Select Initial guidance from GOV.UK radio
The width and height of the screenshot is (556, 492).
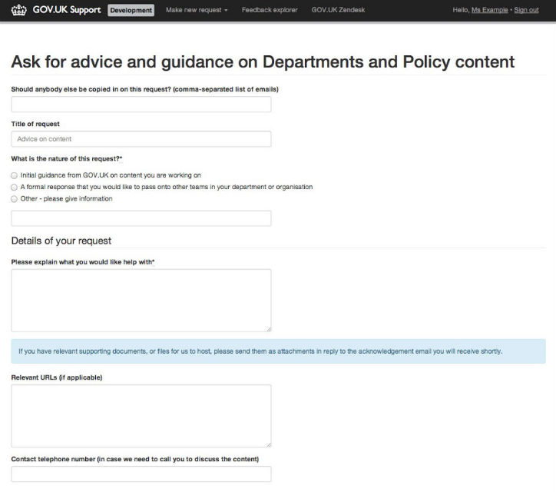(x=14, y=175)
